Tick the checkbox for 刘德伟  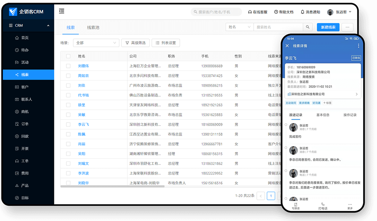point(68,66)
